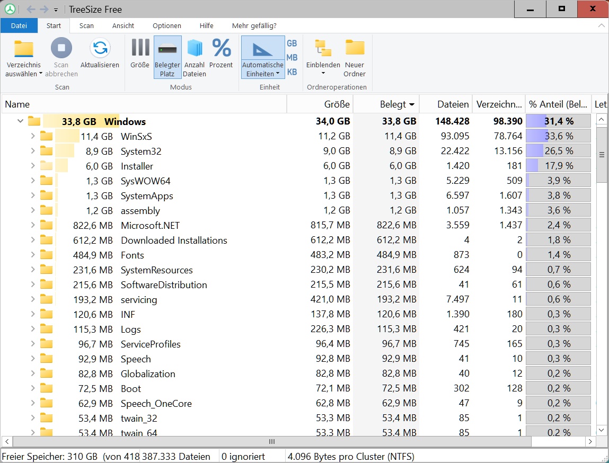The width and height of the screenshot is (609, 463).
Task: Click the Windows root folder icon
Action: click(34, 121)
